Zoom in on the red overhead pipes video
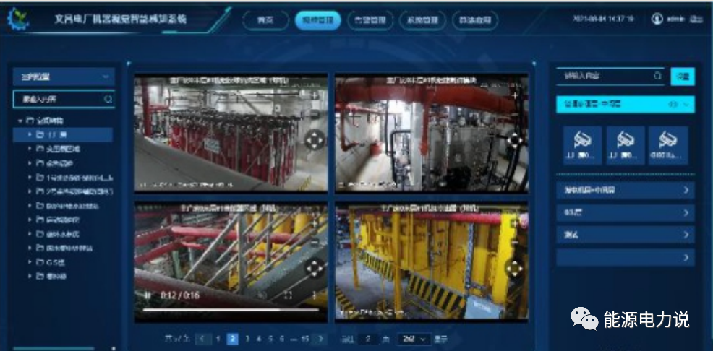Viewport: 713px width, 351px height. point(515,96)
